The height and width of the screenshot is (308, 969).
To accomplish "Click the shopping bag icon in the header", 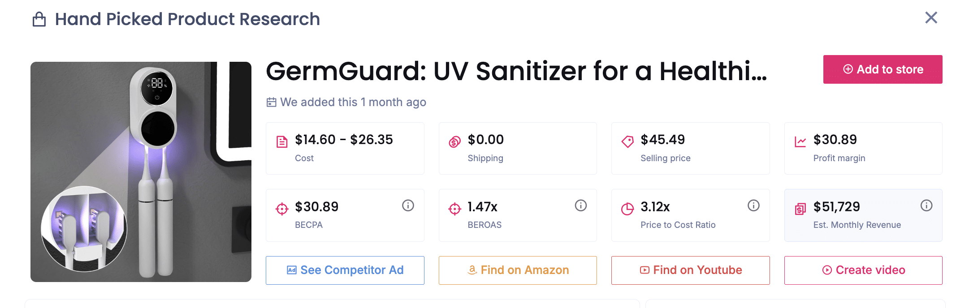I will pyautogui.click(x=39, y=19).
